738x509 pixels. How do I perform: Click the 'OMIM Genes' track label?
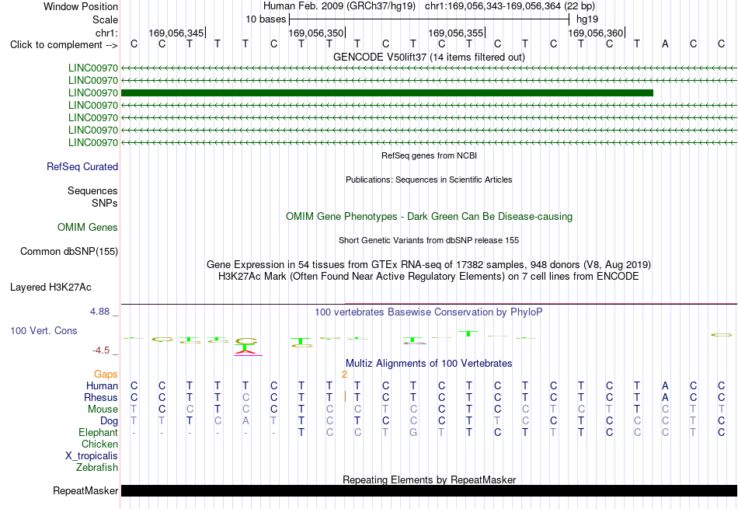point(88,228)
